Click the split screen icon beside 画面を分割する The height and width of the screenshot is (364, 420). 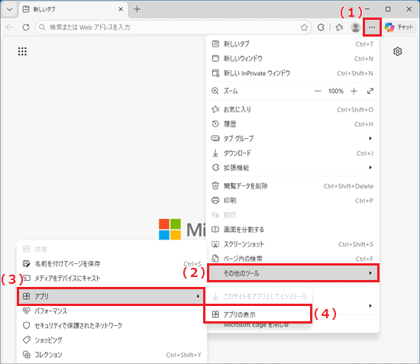215,230
